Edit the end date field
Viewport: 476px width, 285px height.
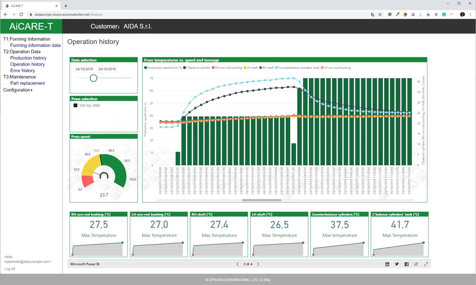[x=107, y=69]
